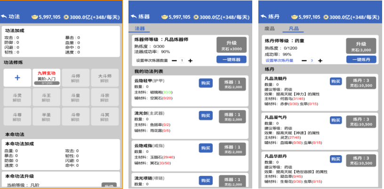Increase the 炼器 batch quantity with plus
The width and height of the screenshot is (384, 189).
click(x=190, y=60)
